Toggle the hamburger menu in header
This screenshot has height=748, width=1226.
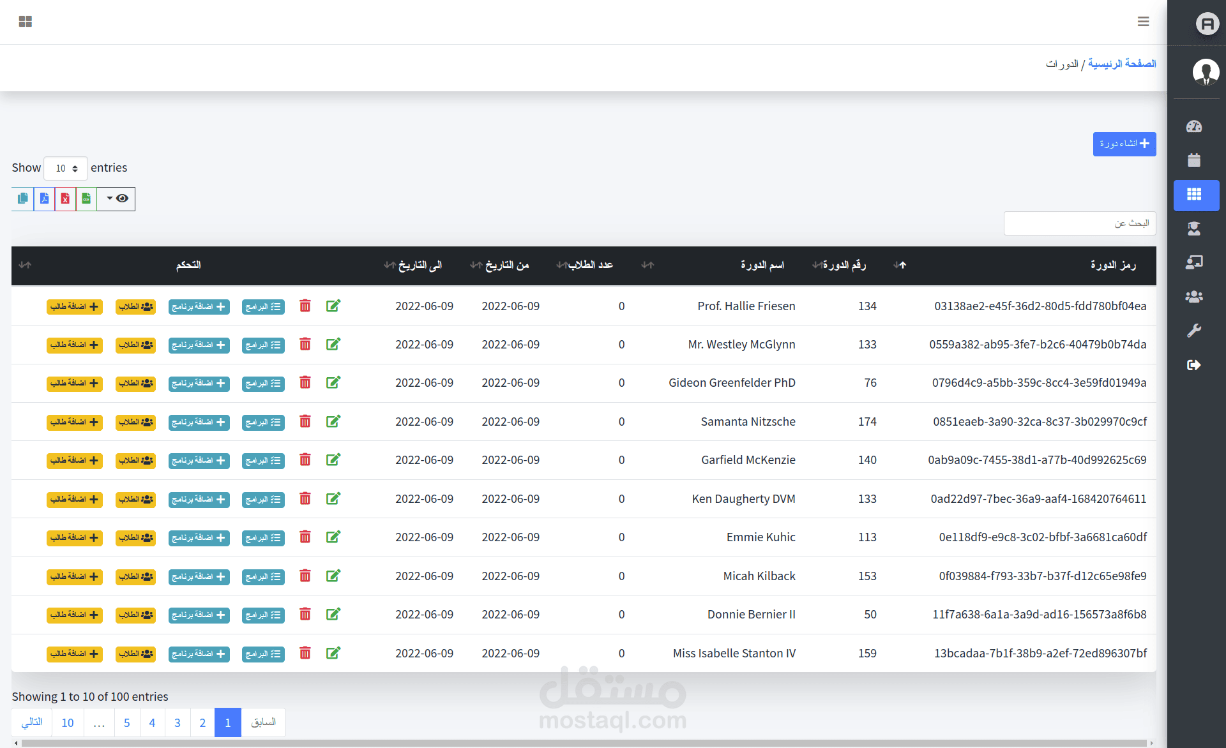click(x=1144, y=22)
